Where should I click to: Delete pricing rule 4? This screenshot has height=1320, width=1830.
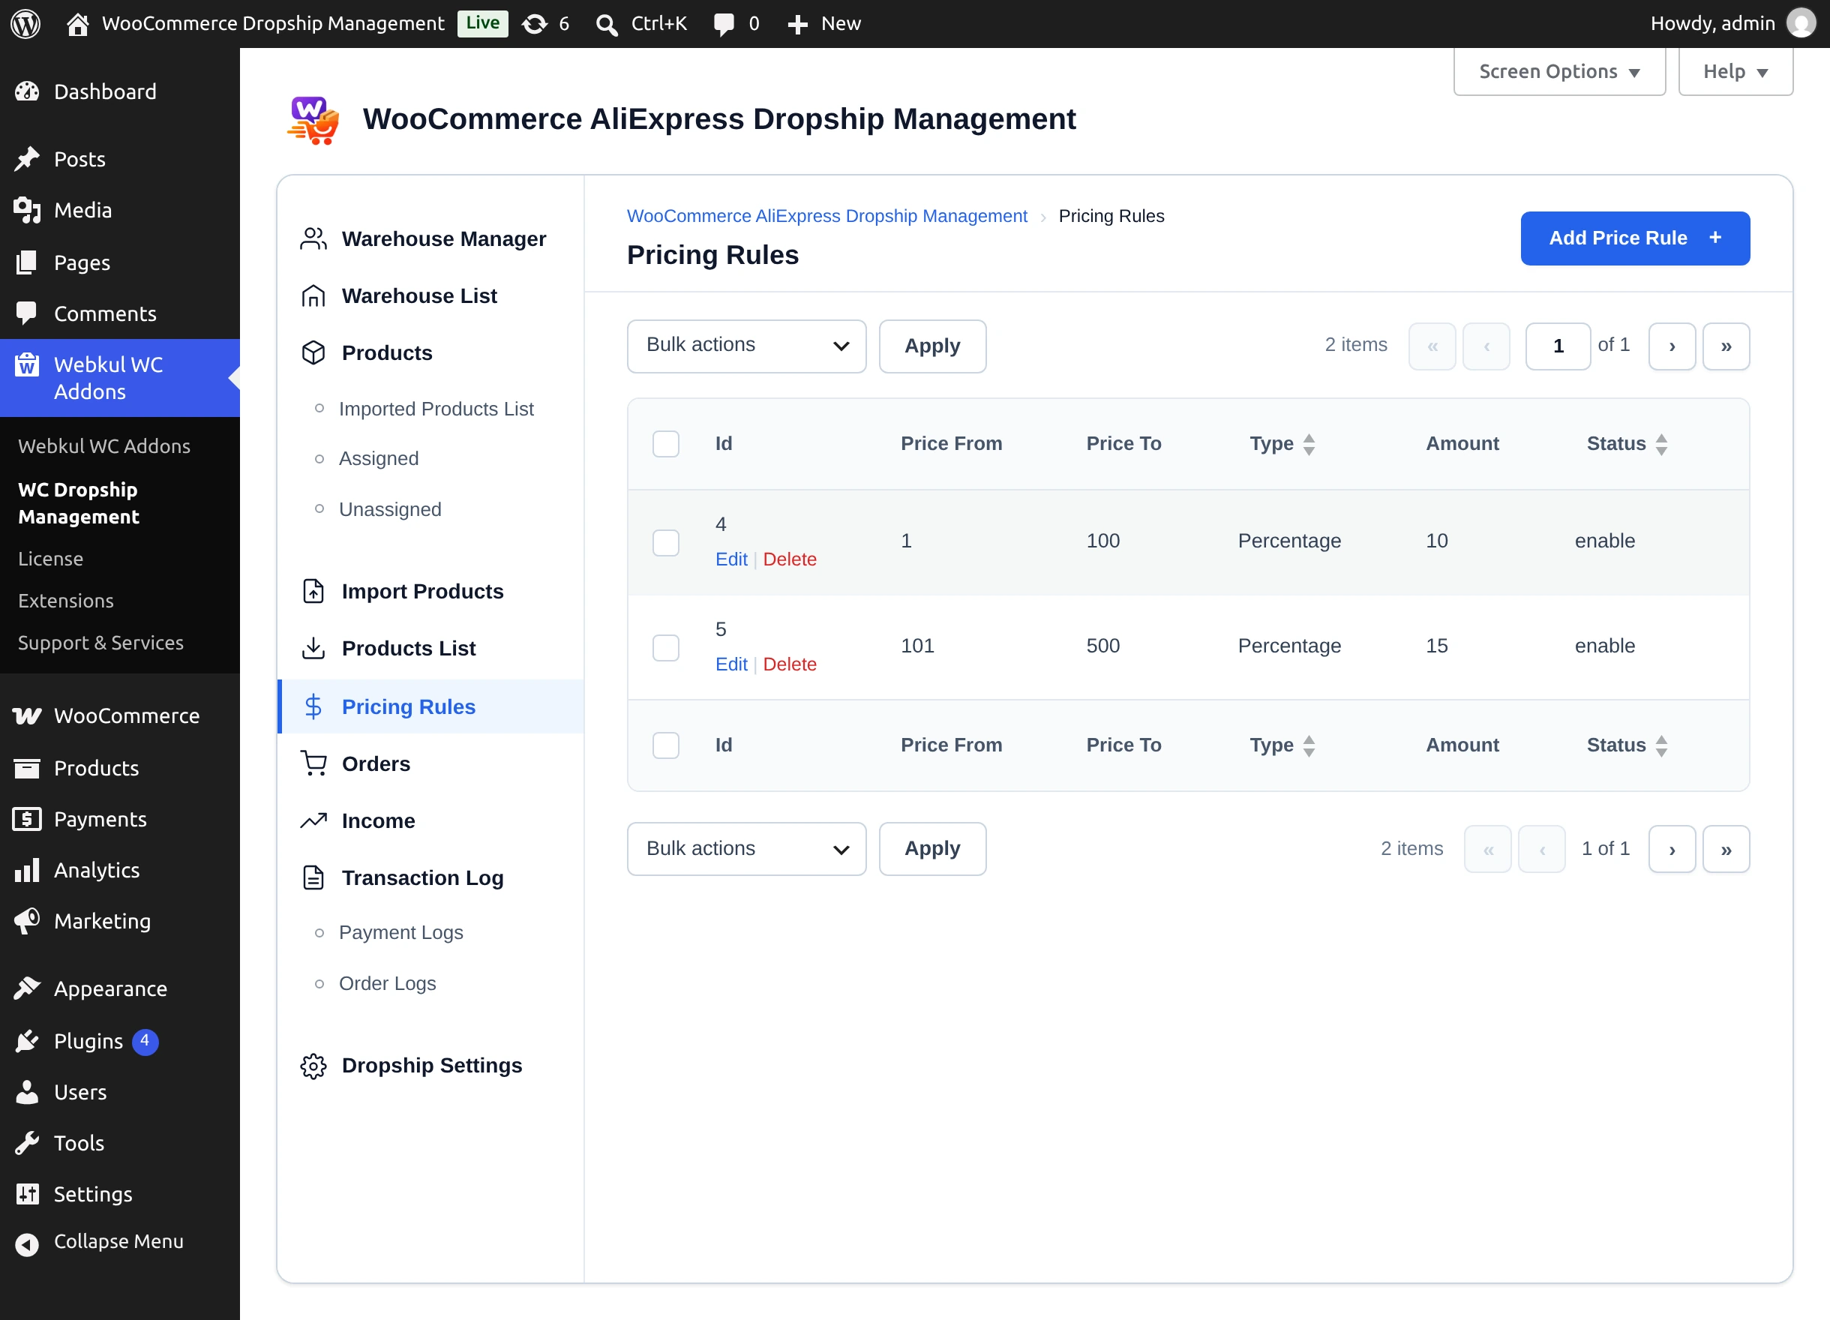click(789, 559)
